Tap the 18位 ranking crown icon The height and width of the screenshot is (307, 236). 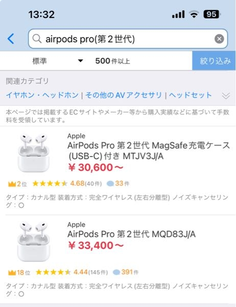[x=12, y=273]
